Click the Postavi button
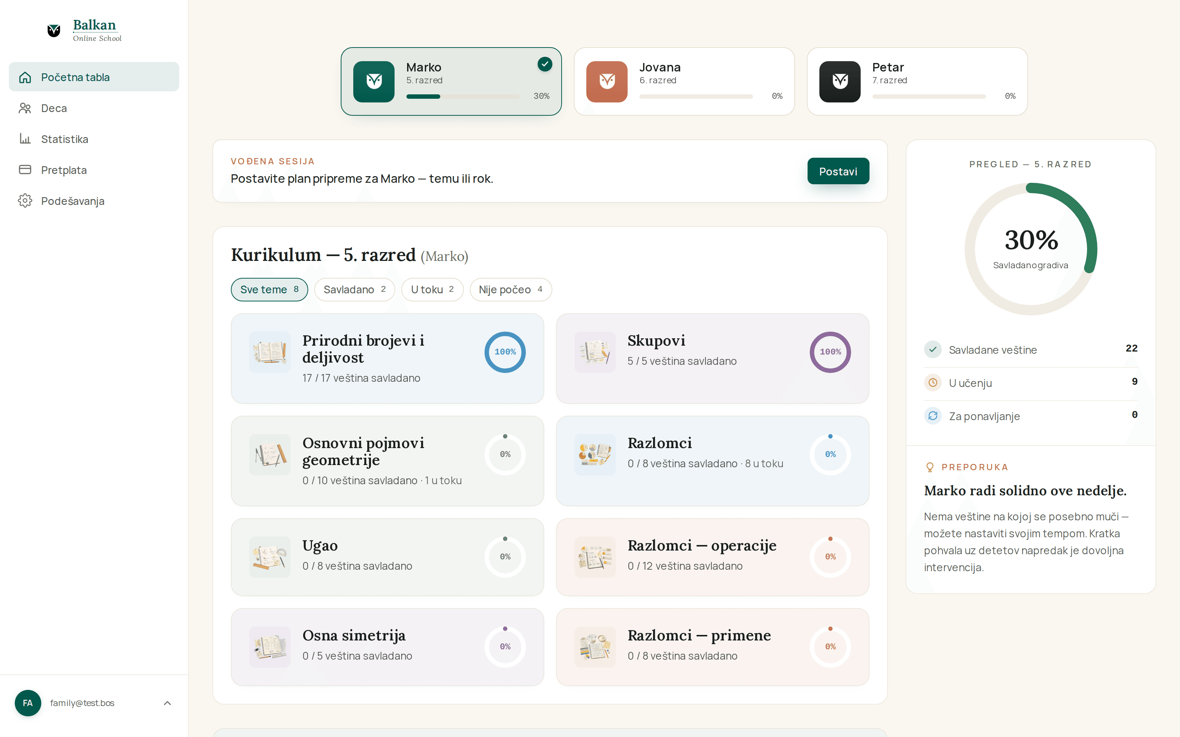This screenshot has height=737, width=1180. click(x=838, y=171)
